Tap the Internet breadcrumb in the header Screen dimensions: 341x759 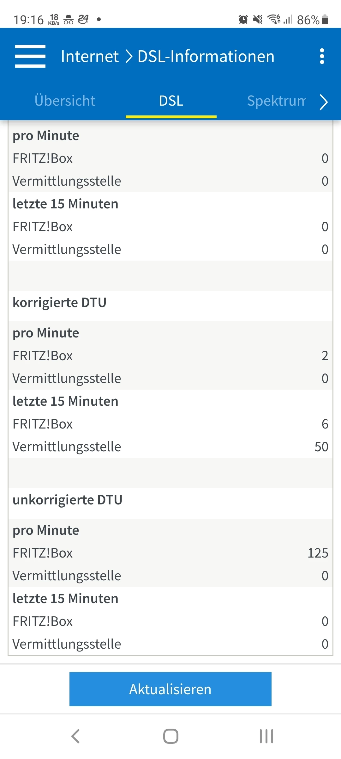[x=90, y=57]
